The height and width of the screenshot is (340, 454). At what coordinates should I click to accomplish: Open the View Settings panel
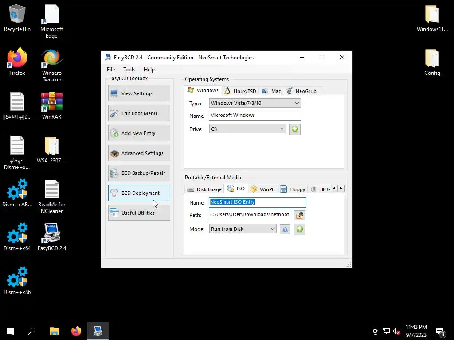tap(139, 93)
